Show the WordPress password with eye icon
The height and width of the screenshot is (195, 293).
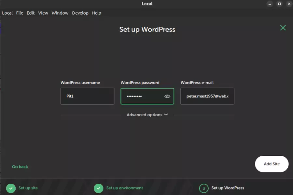pos(167,96)
